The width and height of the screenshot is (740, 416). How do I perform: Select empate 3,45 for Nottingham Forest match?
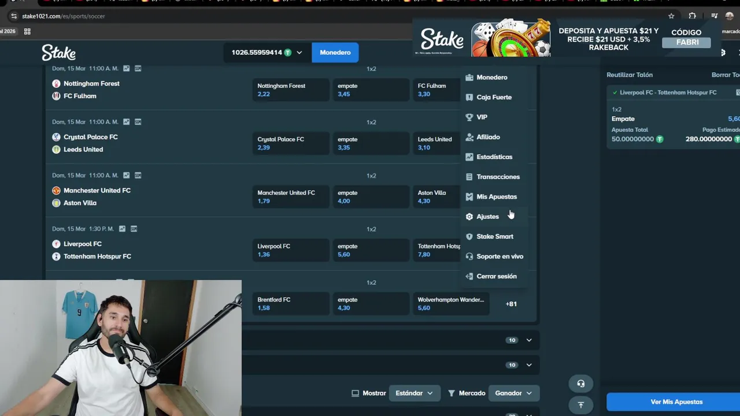[x=370, y=90]
